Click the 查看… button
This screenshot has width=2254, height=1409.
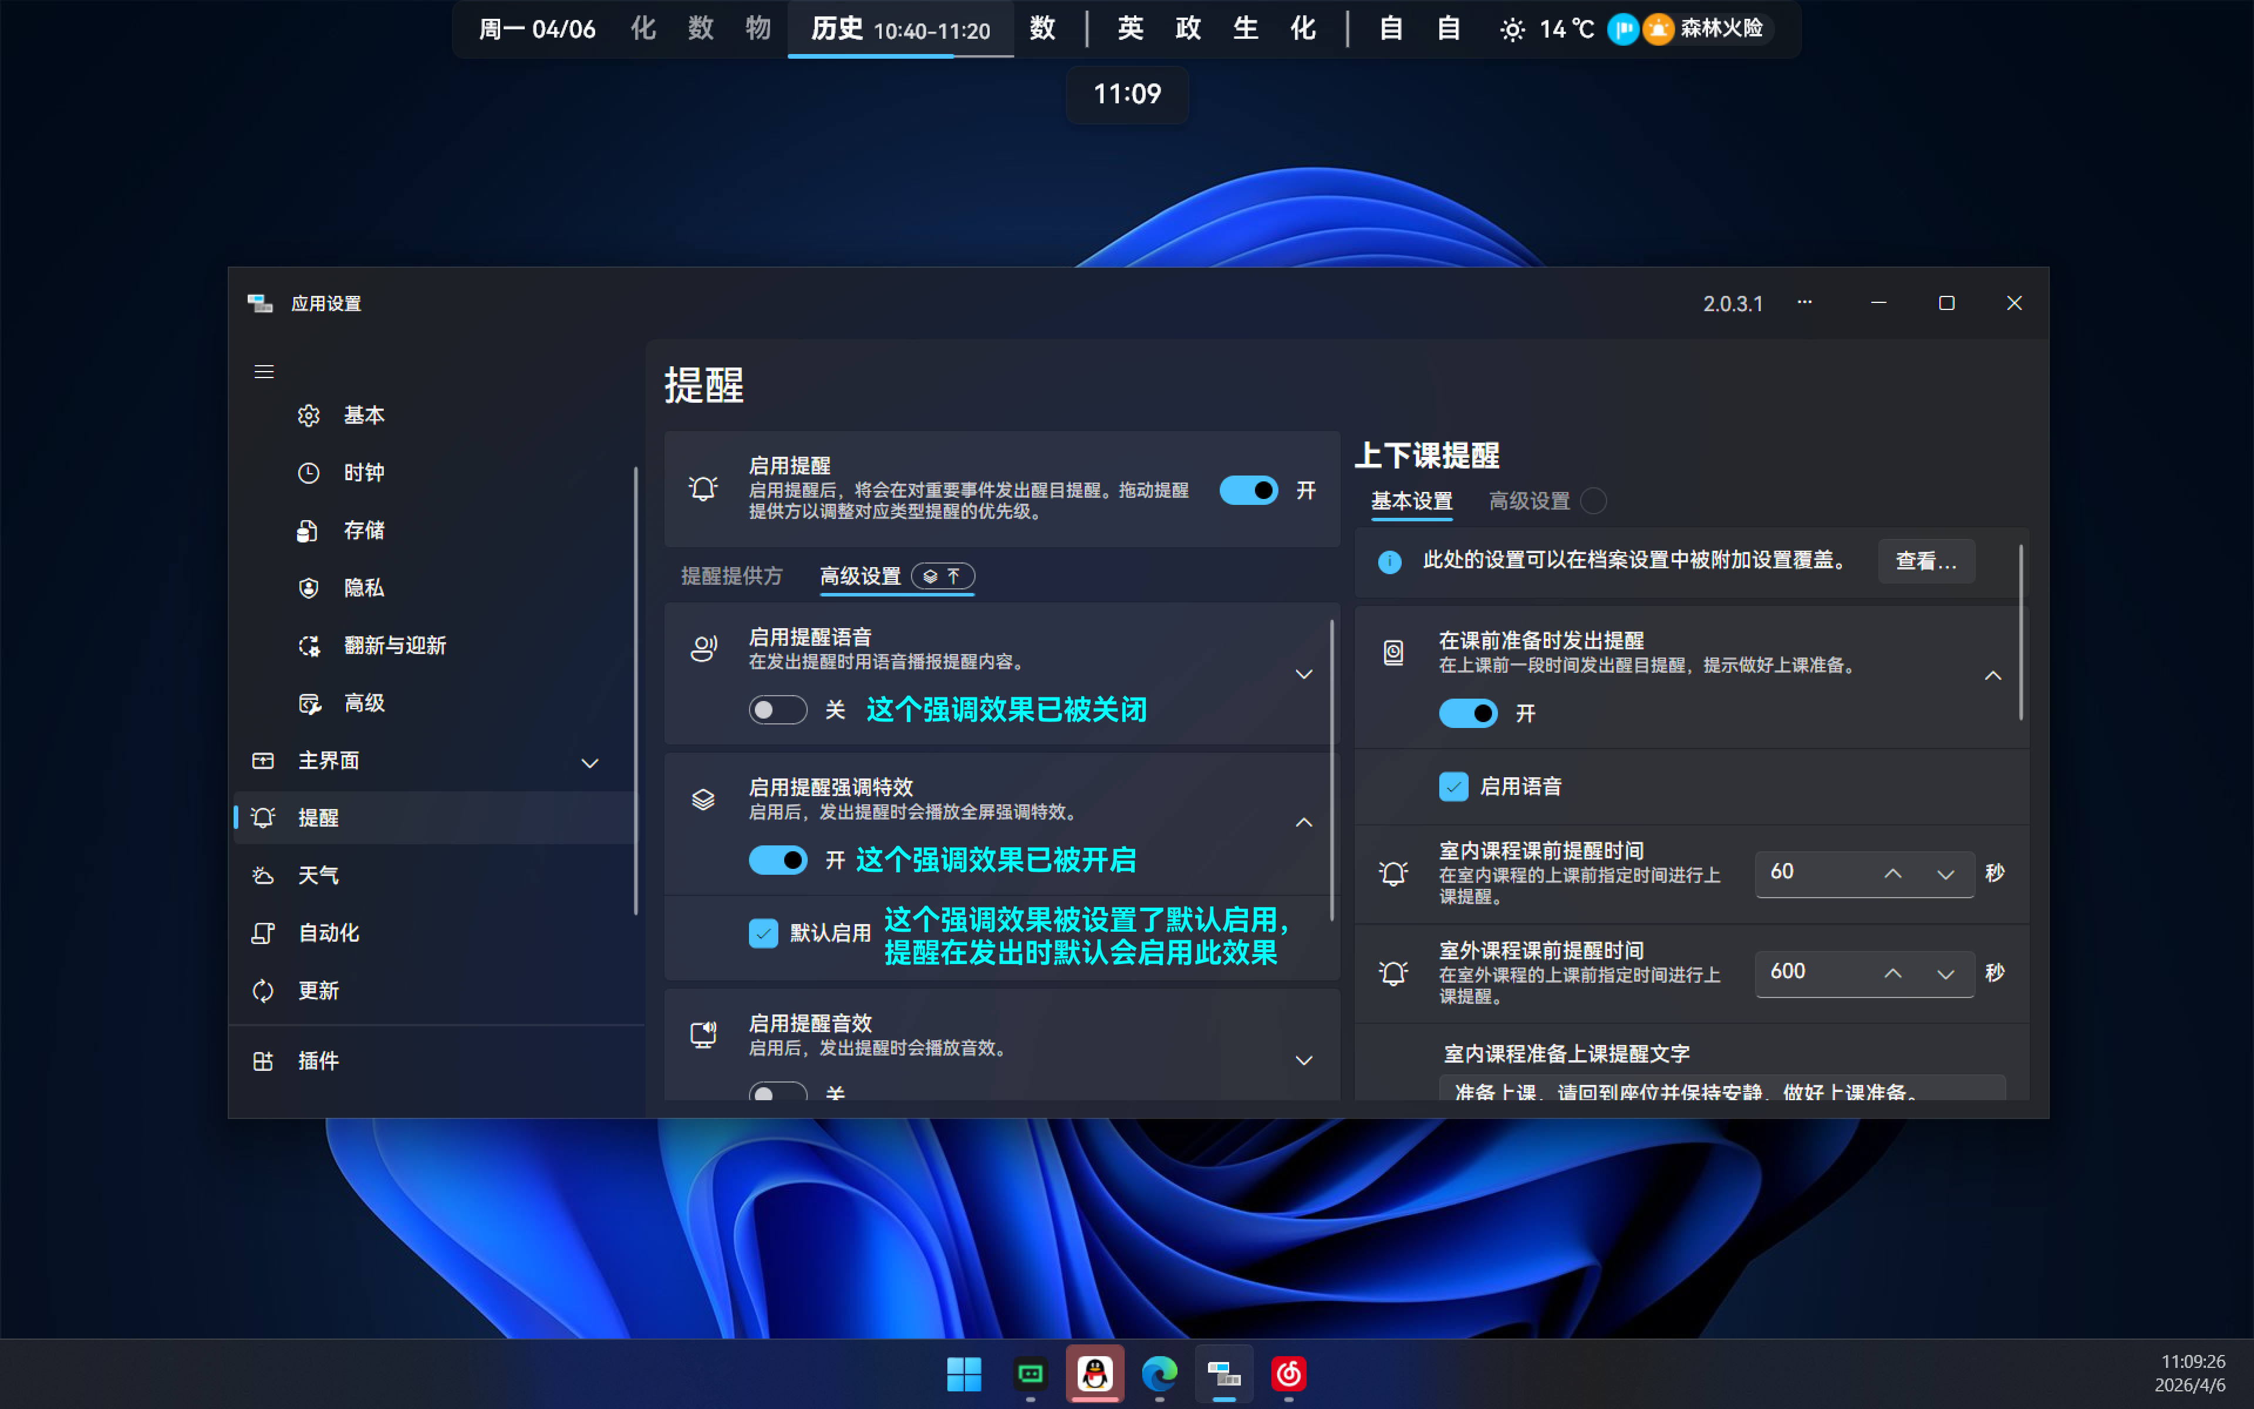coord(1926,561)
